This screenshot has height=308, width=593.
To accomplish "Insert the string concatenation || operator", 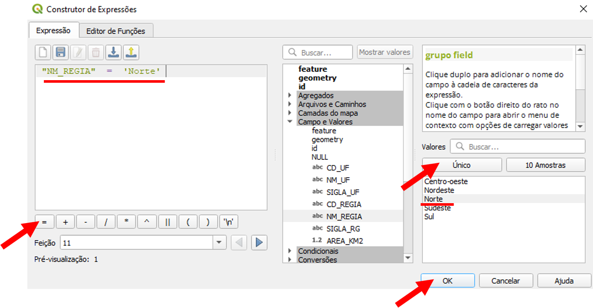I will (x=167, y=222).
